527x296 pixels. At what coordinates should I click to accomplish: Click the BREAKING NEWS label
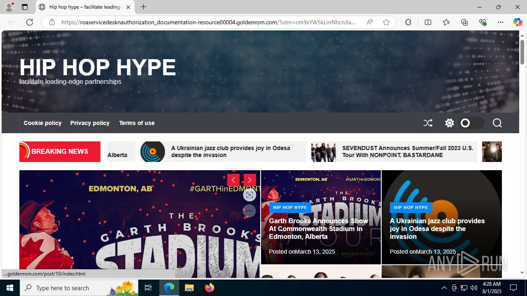point(60,151)
